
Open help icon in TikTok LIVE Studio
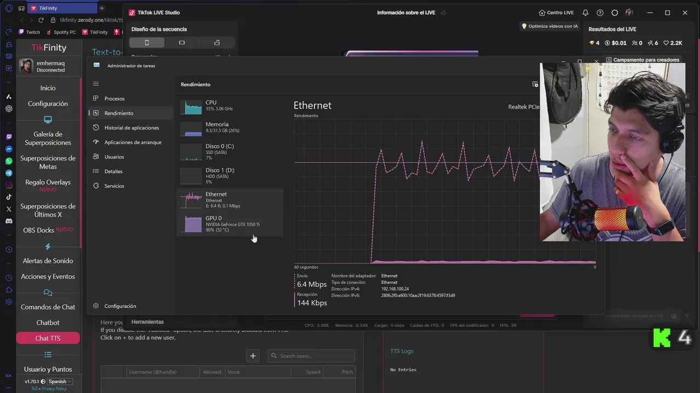[600, 13]
